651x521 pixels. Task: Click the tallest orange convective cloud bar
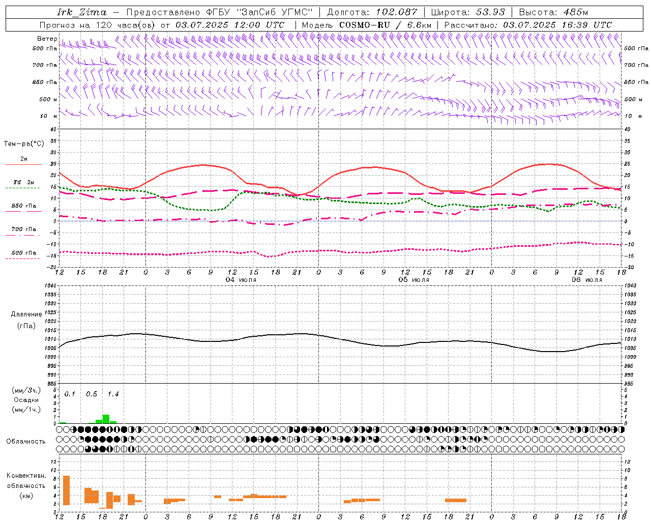point(66,490)
